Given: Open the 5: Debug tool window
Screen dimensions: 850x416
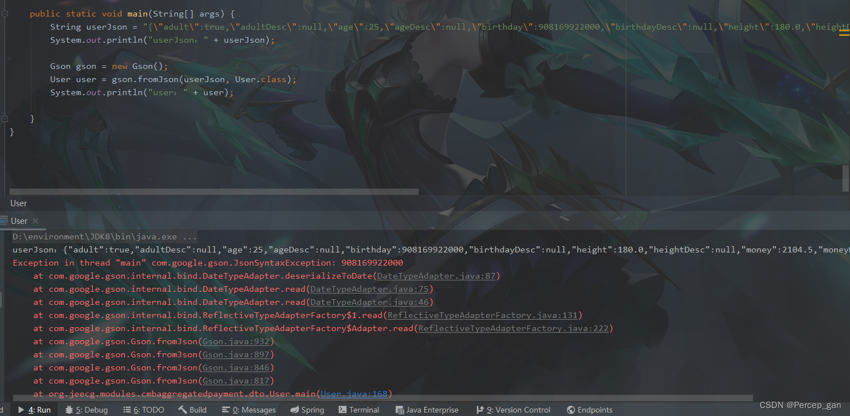Looking at the screenshot, I should [x=86, y=410].
